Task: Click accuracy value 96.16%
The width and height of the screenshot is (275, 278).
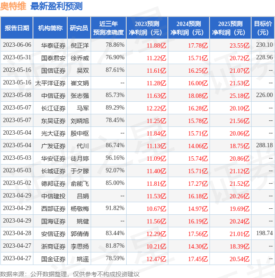Action: click(x=115, y=158)
